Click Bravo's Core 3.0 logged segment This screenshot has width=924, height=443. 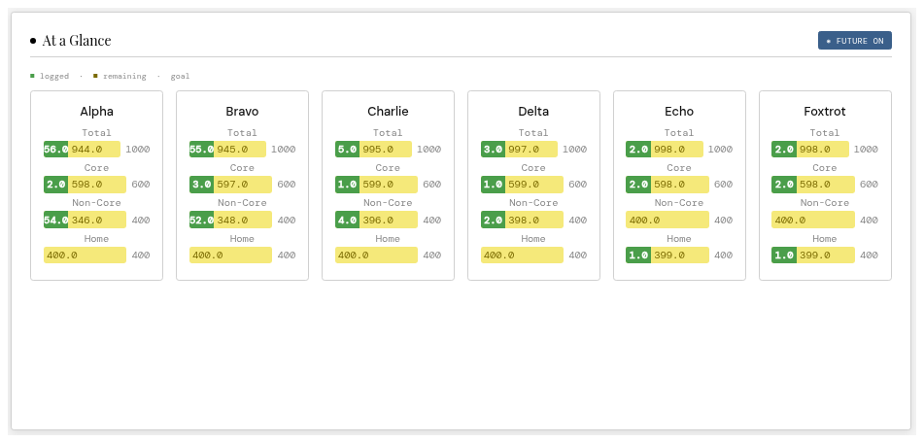click(x=201, y=185)
